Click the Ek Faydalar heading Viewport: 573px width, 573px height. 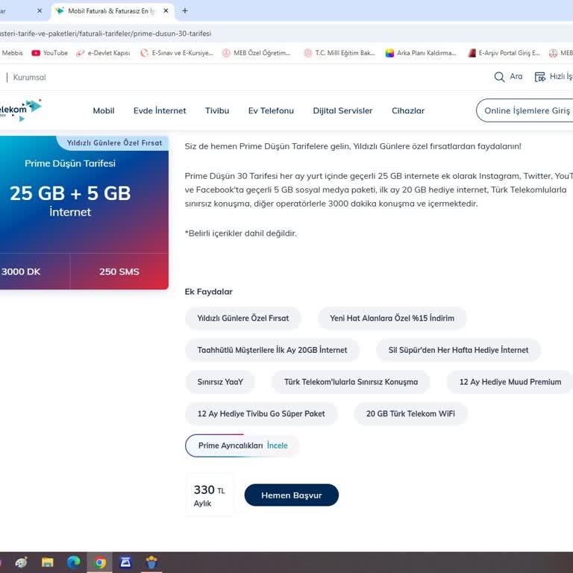[209, 292]
